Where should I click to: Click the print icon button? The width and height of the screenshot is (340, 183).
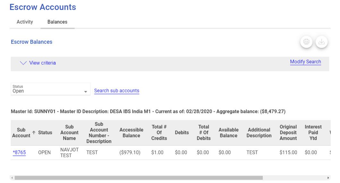(307, 42)
